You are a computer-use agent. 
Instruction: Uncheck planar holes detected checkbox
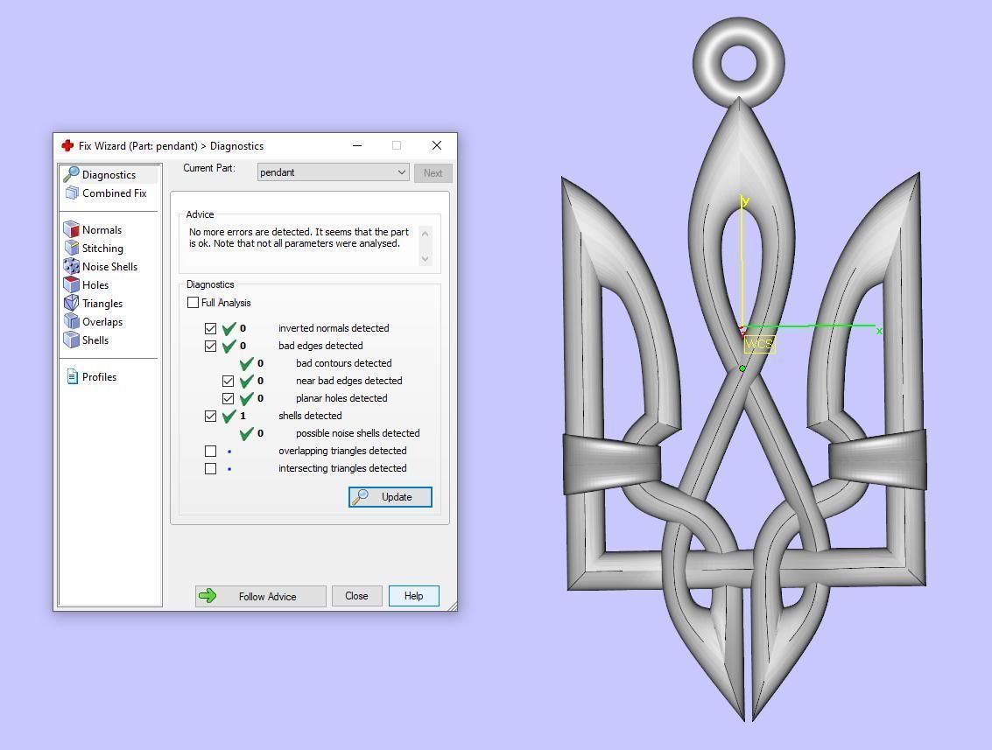(x=228, y=398)
